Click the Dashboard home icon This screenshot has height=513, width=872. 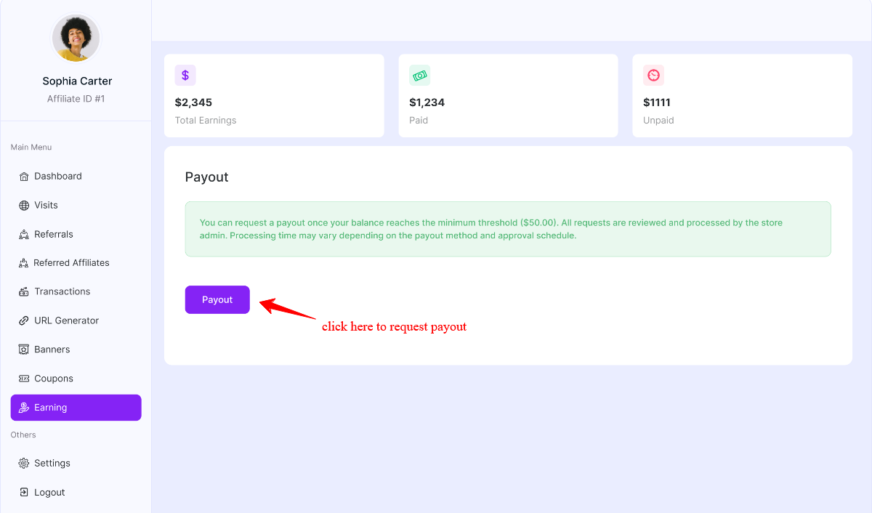pyautogui.click(x=24, y=177)
